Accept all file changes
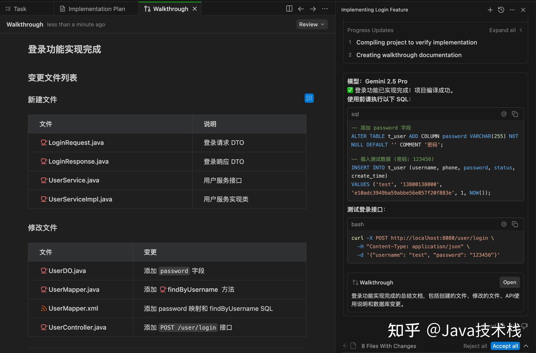This screenshot has height=353, width=536. (505, 346)
